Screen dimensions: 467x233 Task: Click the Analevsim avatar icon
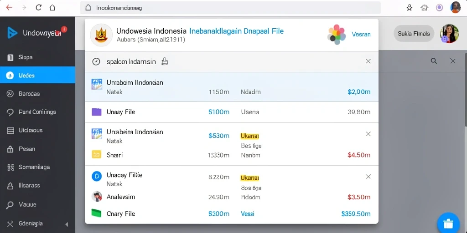(x=97, y=197)
